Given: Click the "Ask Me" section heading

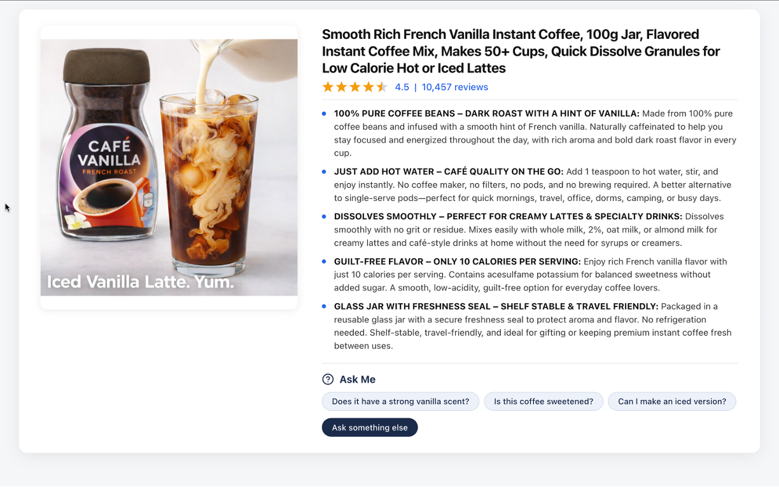Looking at the screenshot, I should pyautogui.click(x=357, y=380).
